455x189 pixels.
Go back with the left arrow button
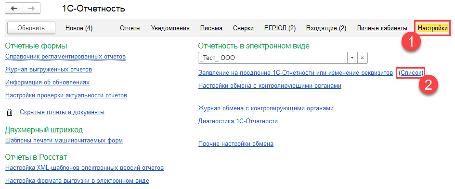(13, 8)
